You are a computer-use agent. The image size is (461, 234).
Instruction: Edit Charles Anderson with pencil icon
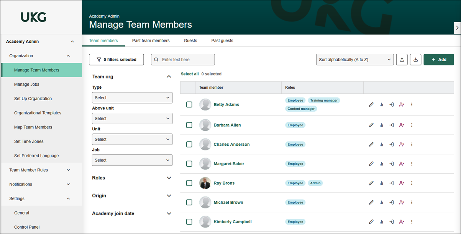(371, 145)
